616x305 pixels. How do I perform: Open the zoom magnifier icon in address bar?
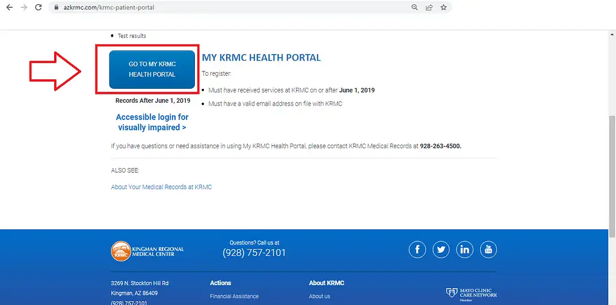(414, 7)
